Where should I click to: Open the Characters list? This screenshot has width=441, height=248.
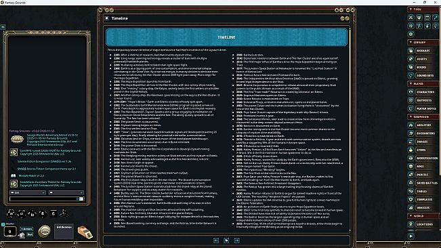point(423,92)
